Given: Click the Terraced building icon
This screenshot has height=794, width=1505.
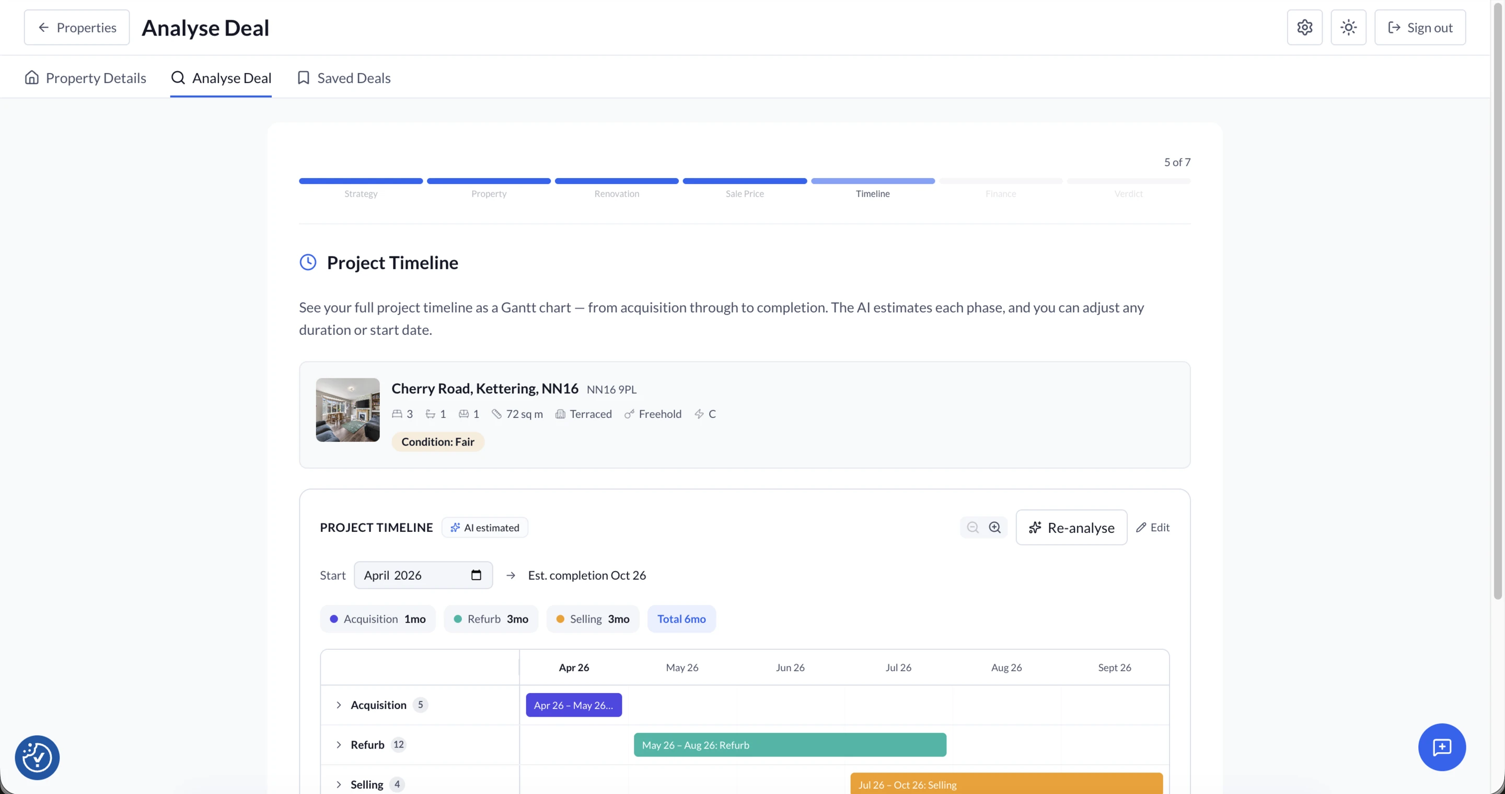Looking at the screenshot, I should click(x=560, y=414).
